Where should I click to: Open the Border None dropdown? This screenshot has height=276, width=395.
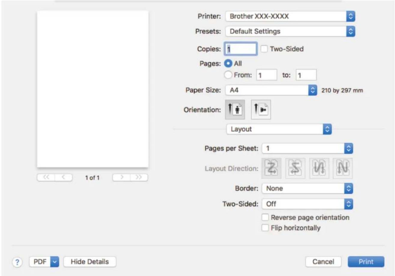(307, 189)
